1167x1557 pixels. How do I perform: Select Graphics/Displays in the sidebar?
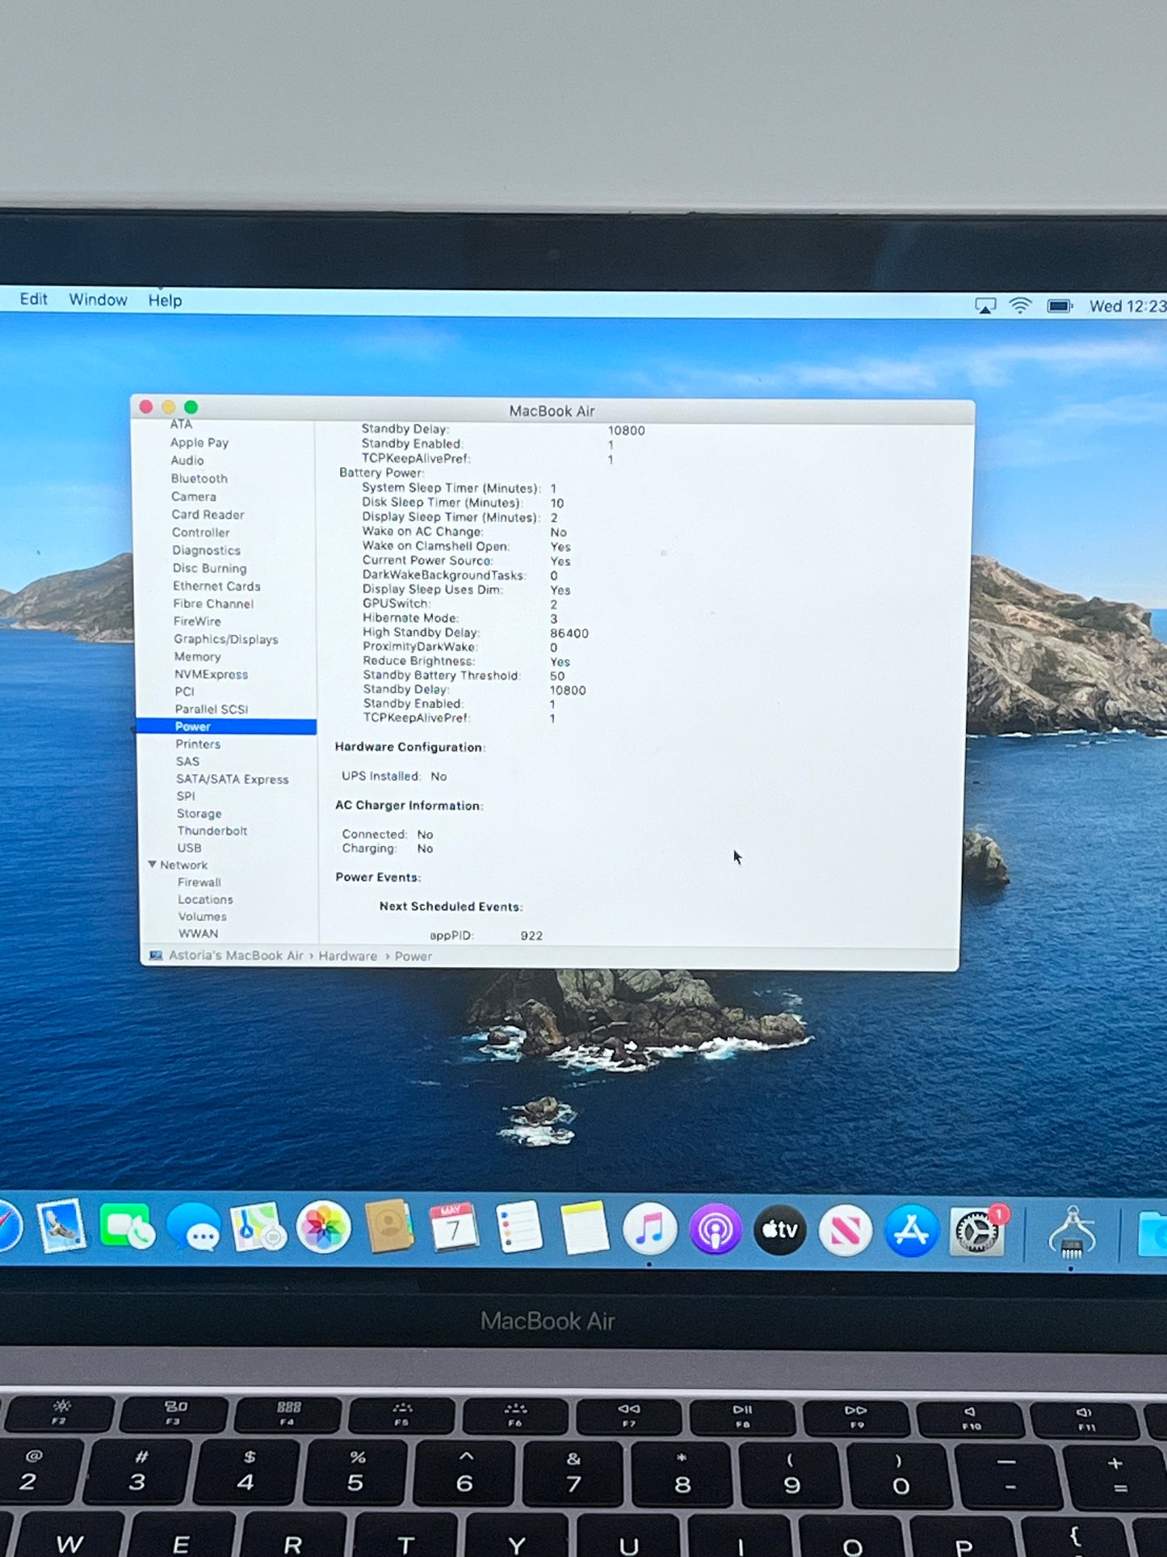[226, 639]
